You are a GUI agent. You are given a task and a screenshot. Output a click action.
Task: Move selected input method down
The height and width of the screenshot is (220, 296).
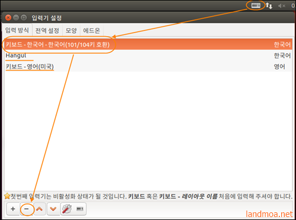coord(53,209)
